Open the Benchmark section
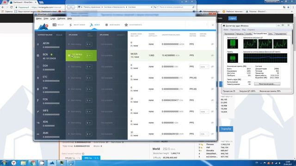This screenshot has width=296, height=166. click(x=112, y=25)
